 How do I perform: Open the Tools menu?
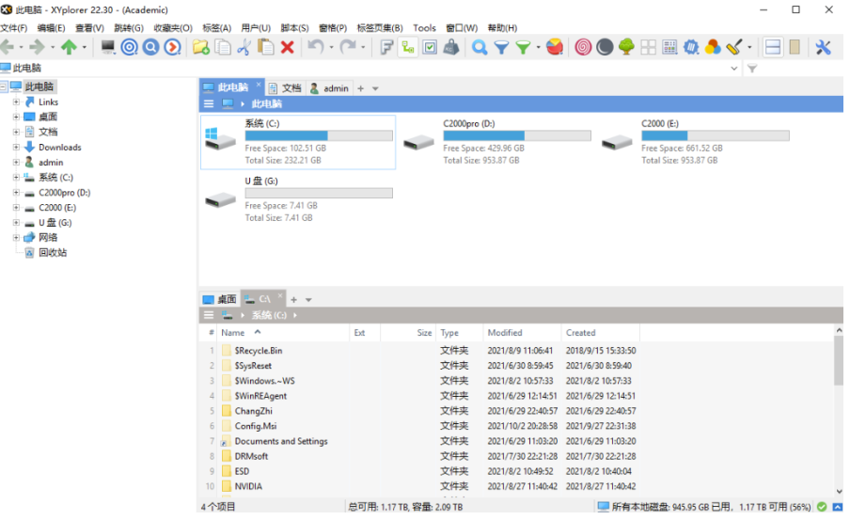click(424, 27)
